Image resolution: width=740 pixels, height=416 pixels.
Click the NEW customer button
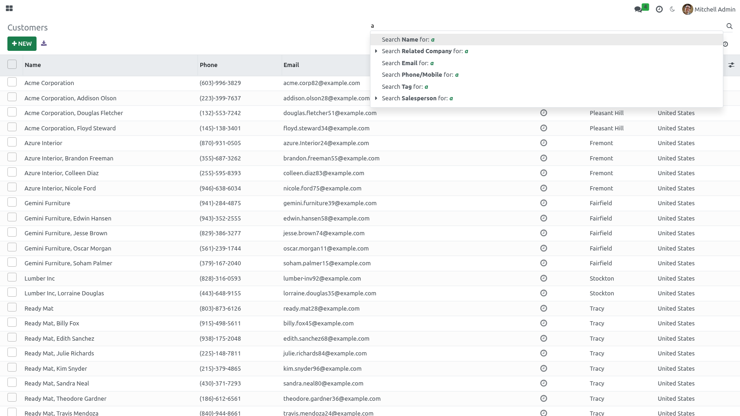[x=22, y=43]
